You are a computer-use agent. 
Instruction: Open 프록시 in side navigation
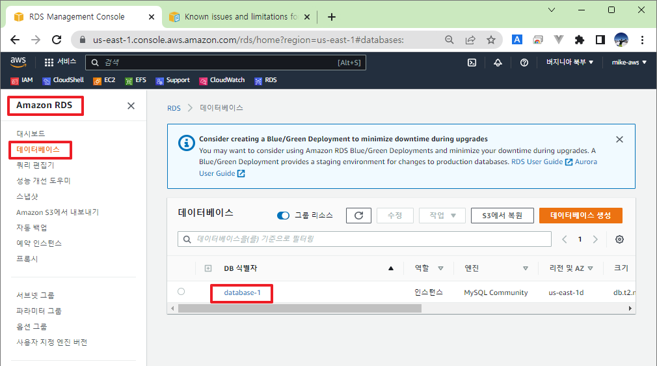click(27, 259)
